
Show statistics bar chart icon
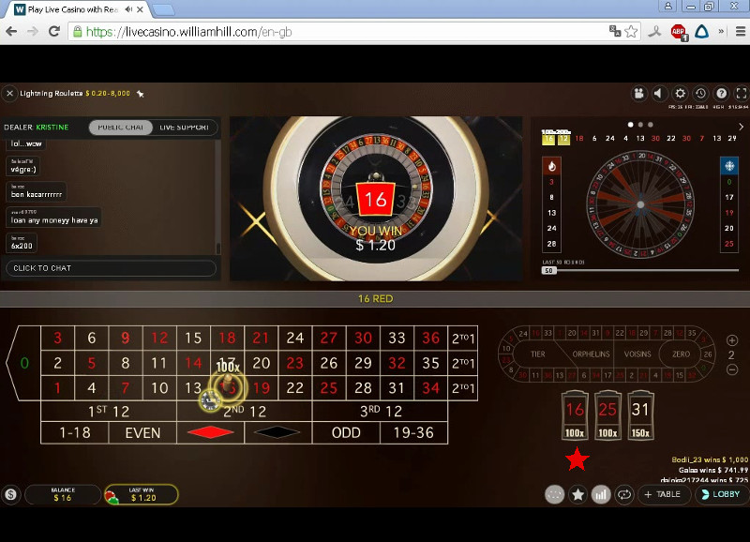(601, 494)
